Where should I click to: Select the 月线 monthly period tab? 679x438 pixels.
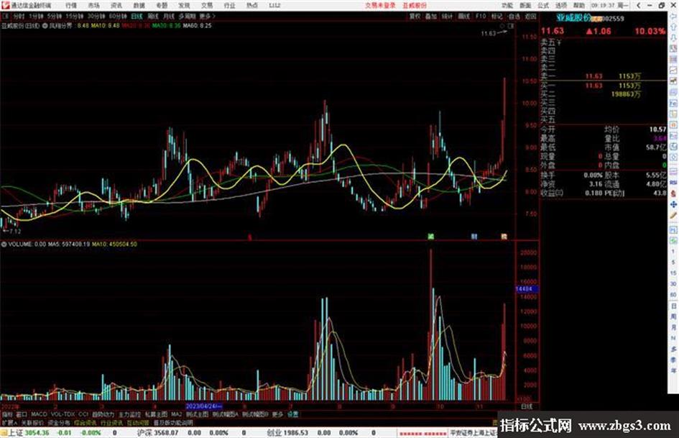169,17
